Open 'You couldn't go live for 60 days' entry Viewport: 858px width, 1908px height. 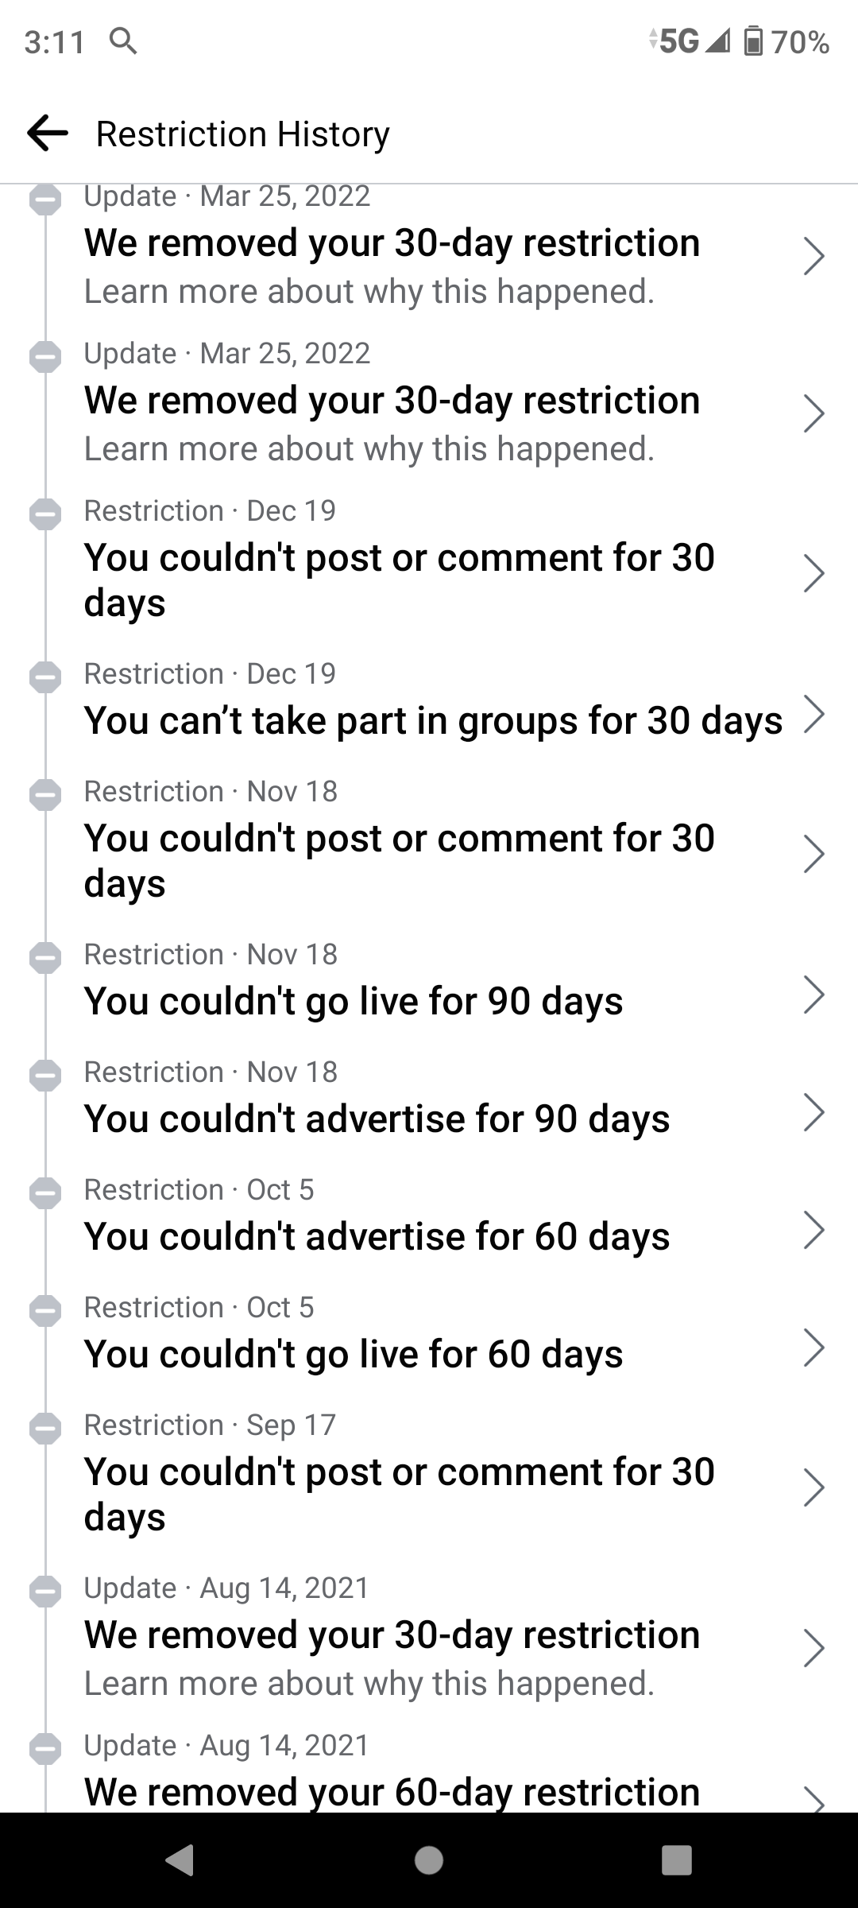pos(354,1354)
